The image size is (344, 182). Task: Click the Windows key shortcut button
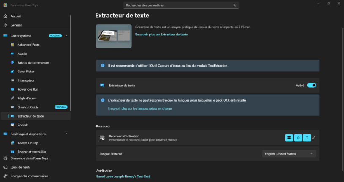coord(289,138)
